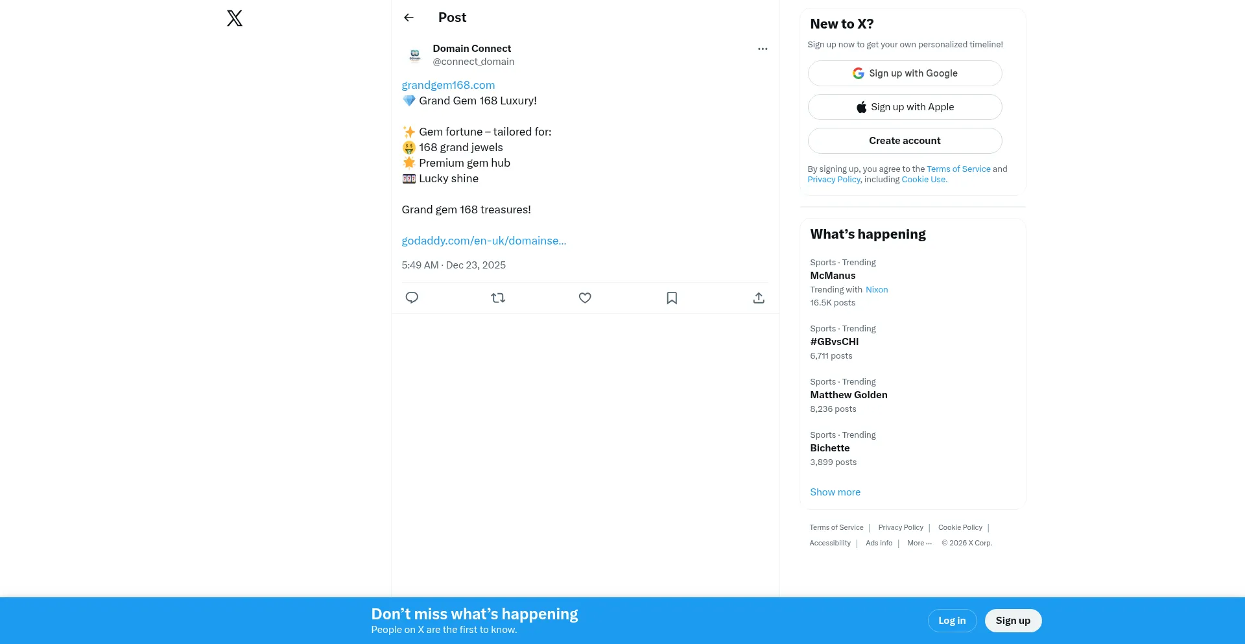The image size is (1245, 644).
Task: Open the post's three-dot more menu
Action: click(x=763, y=49)
